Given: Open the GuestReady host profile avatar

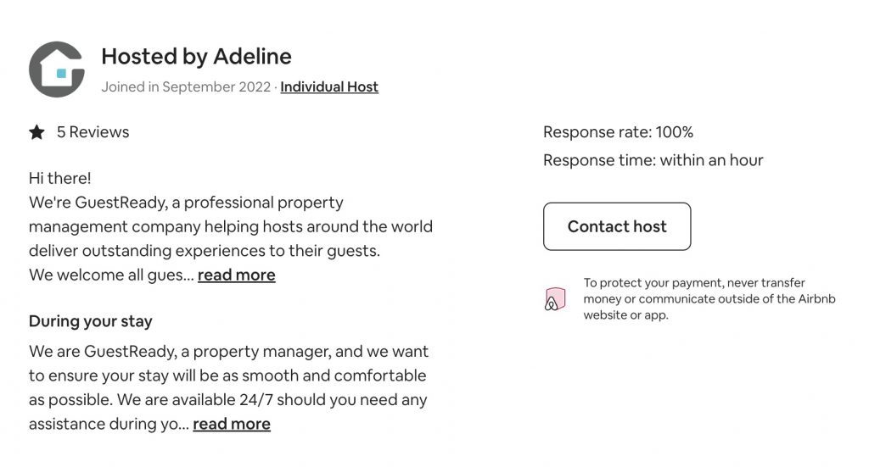Looking at the screenshot, I should [57, 69].
